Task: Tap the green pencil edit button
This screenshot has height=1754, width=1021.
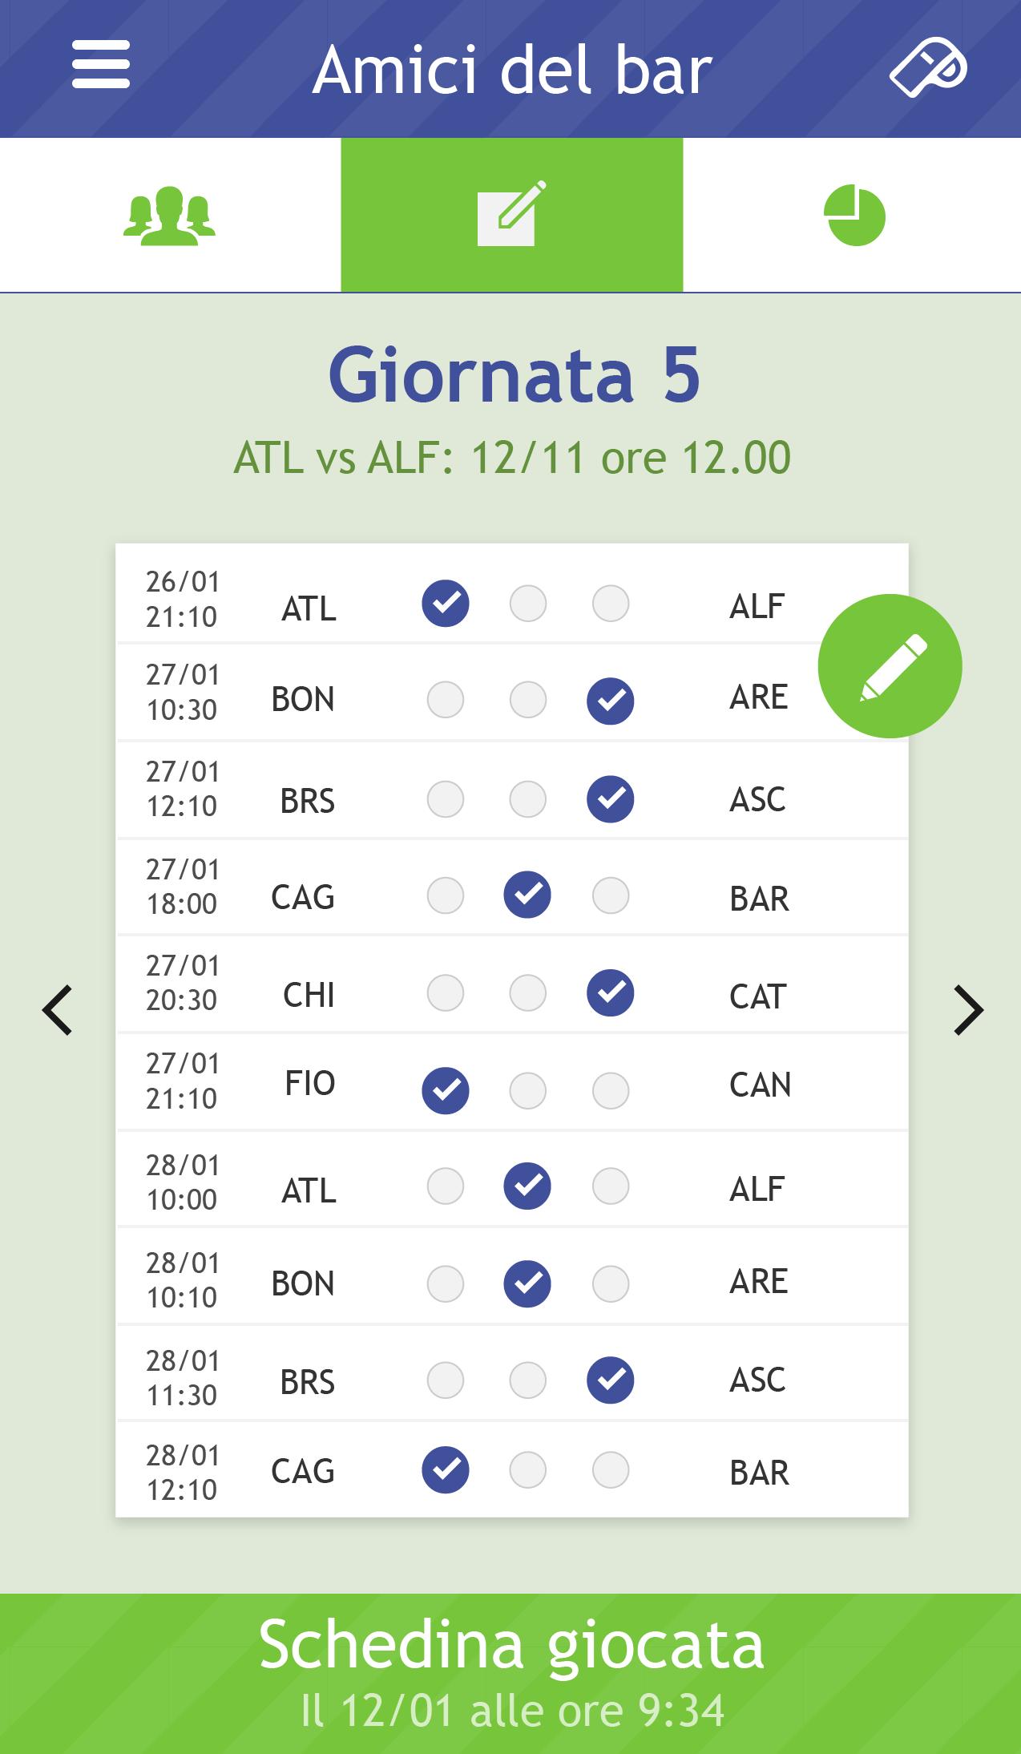Action: (890, 666)
